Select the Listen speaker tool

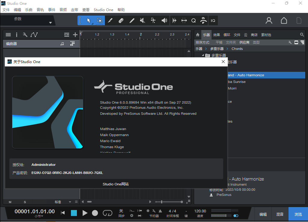coord(164,20)
